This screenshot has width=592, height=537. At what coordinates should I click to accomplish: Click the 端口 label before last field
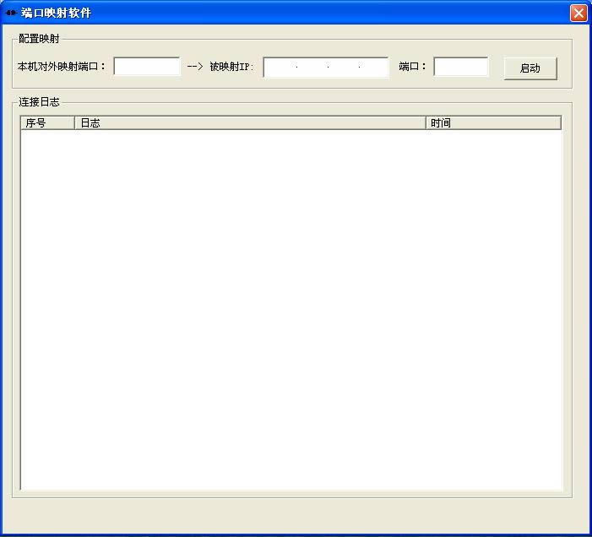413,67
